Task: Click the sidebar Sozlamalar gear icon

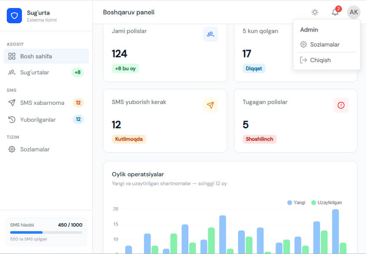Action: tap(12, 149)
